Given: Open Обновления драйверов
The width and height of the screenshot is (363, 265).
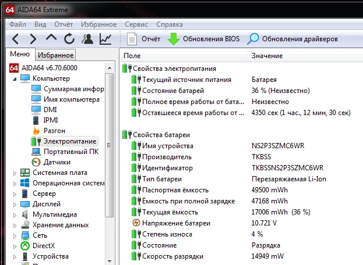Looking at the screenshot, I should (x=292, y=39).
